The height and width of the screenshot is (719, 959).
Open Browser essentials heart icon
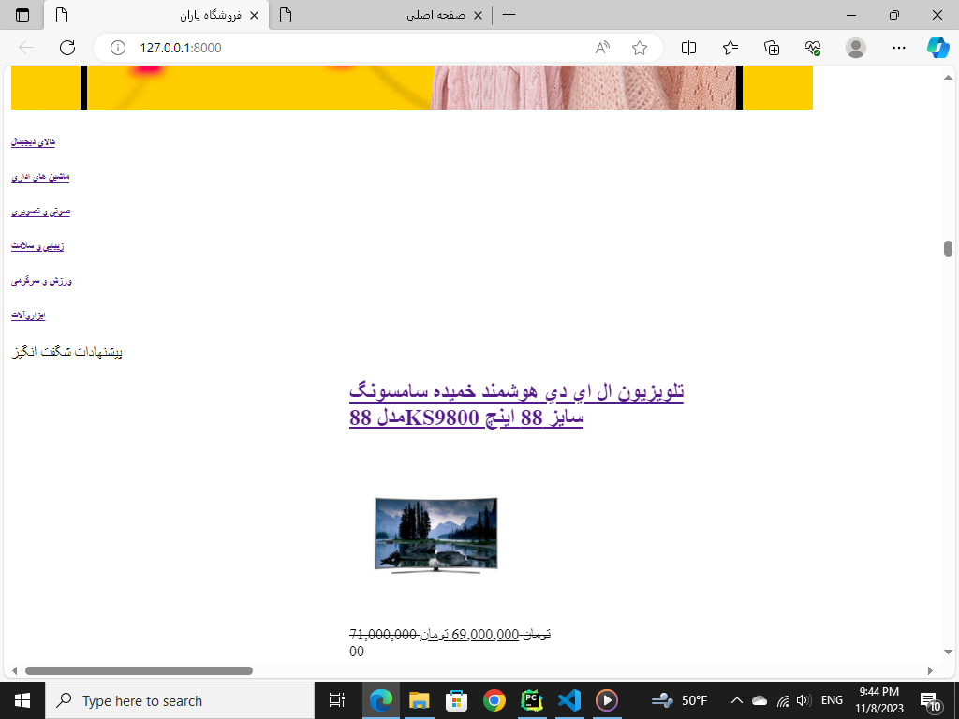pos(813,48)
